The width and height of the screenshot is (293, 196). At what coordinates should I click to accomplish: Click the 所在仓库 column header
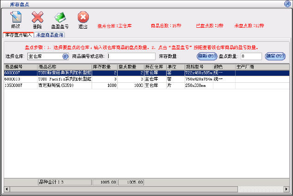pos(155,67)
